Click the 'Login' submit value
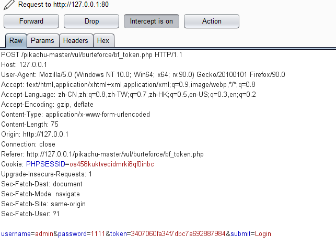Viewport: 336px width, 246px height. click(263, 234)
